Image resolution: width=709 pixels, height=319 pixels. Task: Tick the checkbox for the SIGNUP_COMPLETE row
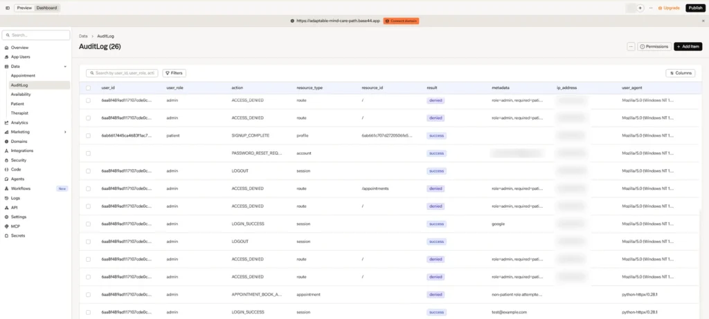pos(88,135)
